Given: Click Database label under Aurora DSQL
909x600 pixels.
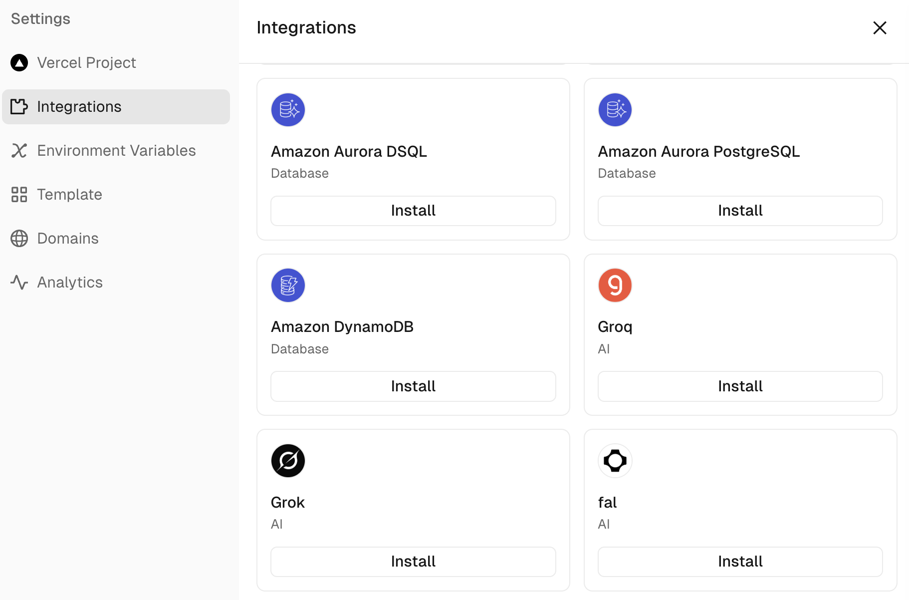Looking at the screenshot, I should [x=300, y=174].
